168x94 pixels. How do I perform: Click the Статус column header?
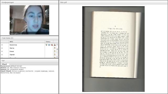click(x=49, y=42)
